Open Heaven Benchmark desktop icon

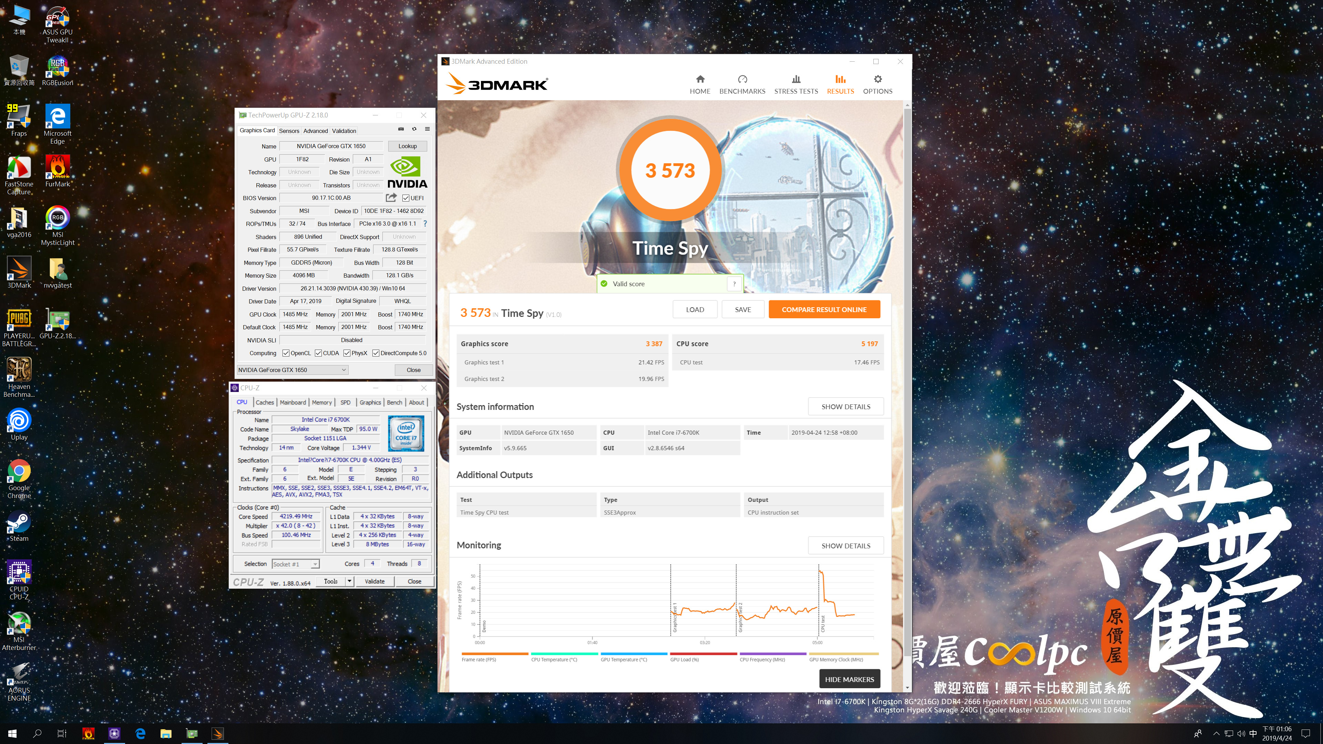point(19,378)
